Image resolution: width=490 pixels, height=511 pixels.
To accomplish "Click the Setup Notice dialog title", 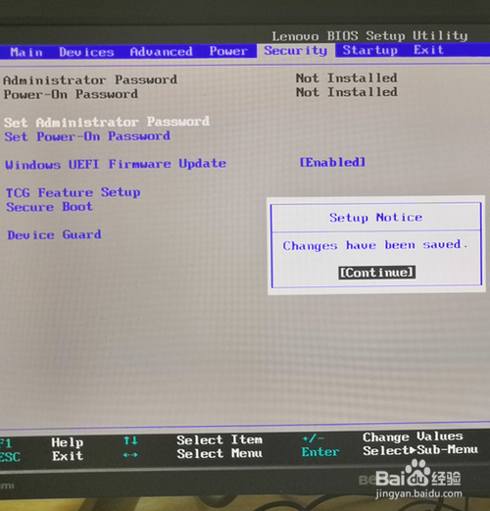I will pos(375,218).
